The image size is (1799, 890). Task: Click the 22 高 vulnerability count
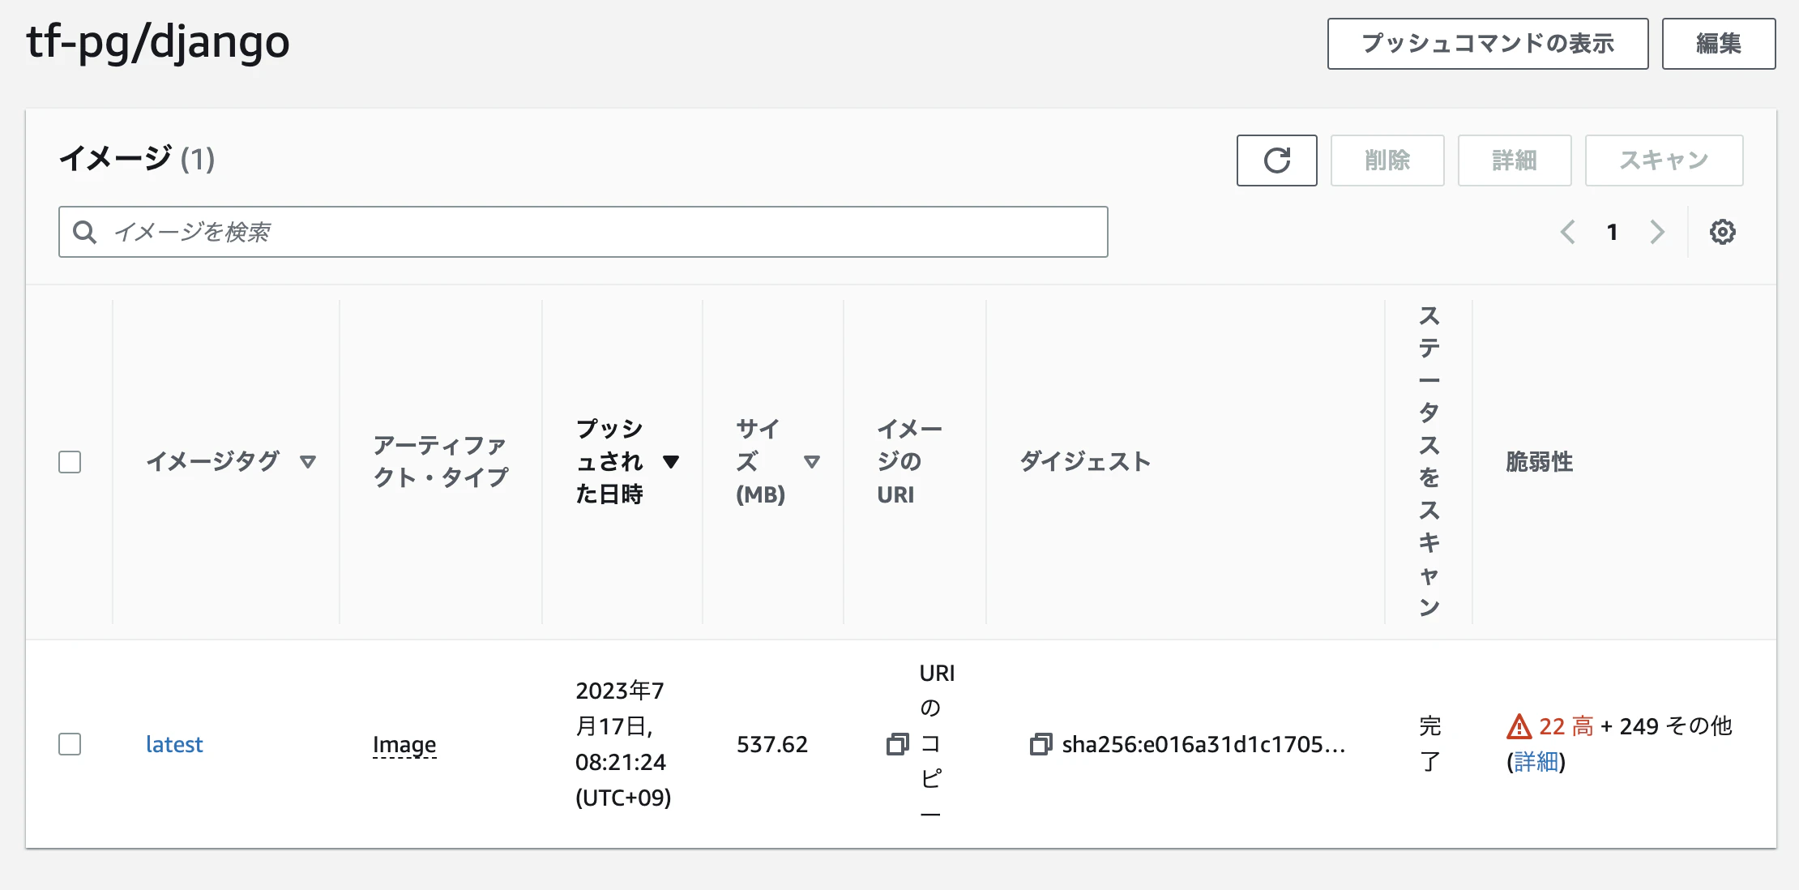[x=1566, y=726]
